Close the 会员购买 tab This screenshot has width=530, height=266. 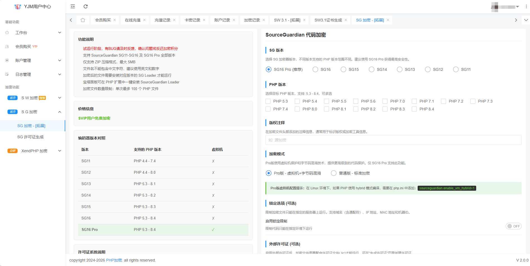(x=115, y=20)
